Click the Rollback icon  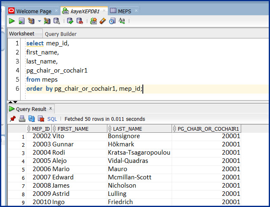click(x=80, y=21)
